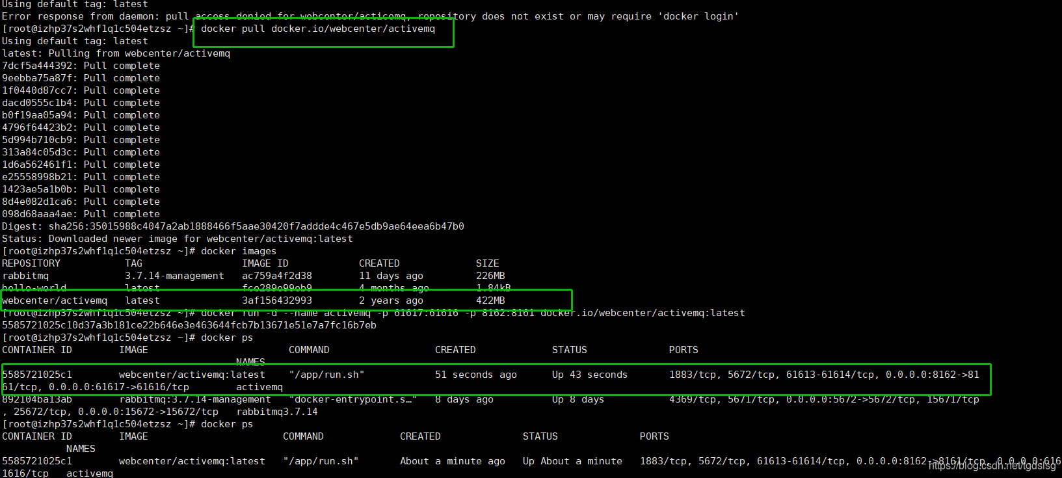The width and height of the screenshot is (1062, 478).
Task: Select layer hash 7dcf5a444392
Action: (37, 66)
